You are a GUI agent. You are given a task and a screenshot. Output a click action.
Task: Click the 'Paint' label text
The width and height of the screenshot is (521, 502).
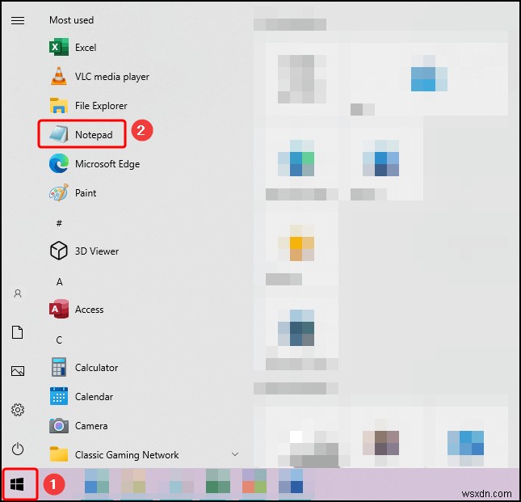[86, 193]
